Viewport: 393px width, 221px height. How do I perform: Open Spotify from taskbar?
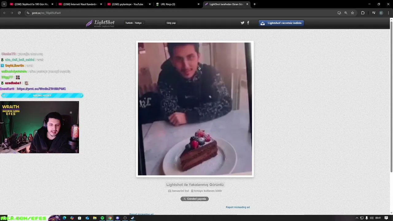tap(102, 218)
